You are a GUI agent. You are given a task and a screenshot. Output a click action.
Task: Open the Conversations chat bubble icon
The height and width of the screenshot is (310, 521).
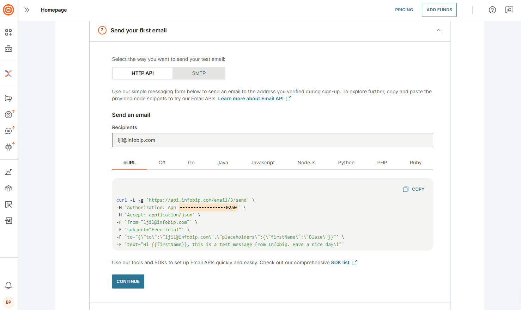tap(8, 131)
